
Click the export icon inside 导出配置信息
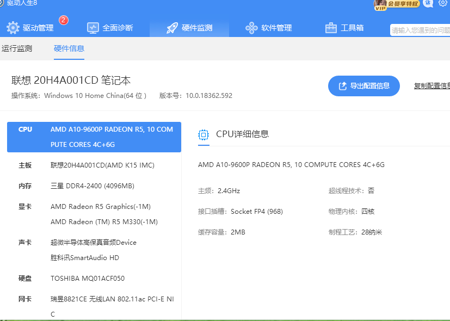(343, 86)
